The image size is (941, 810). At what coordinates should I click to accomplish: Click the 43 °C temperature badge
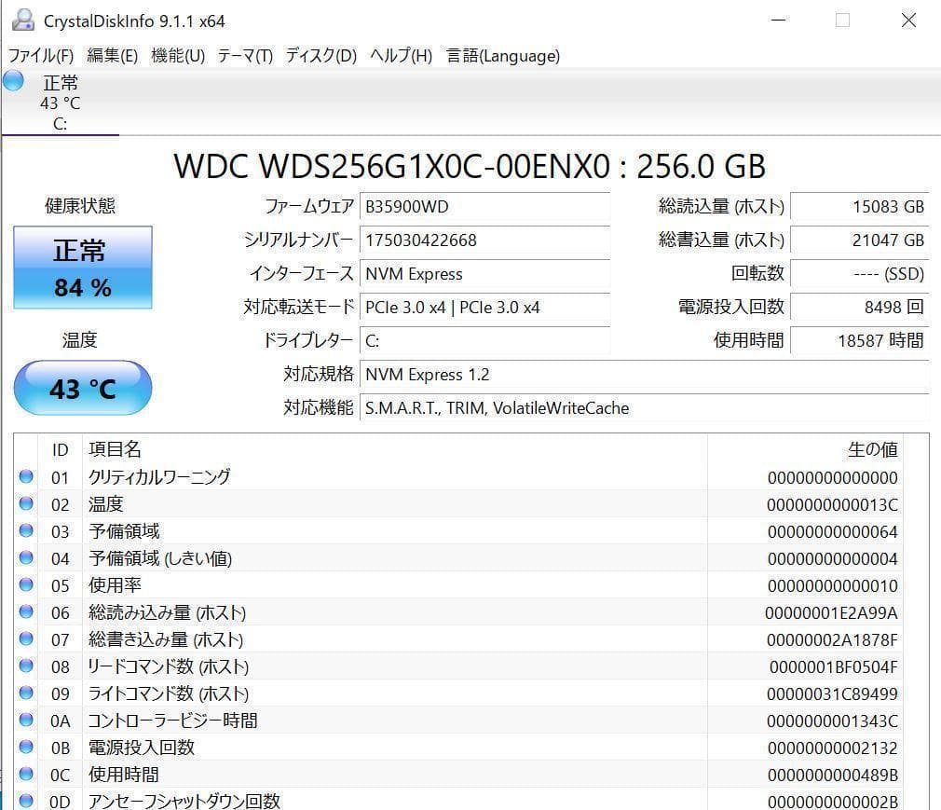pos(82,388)
